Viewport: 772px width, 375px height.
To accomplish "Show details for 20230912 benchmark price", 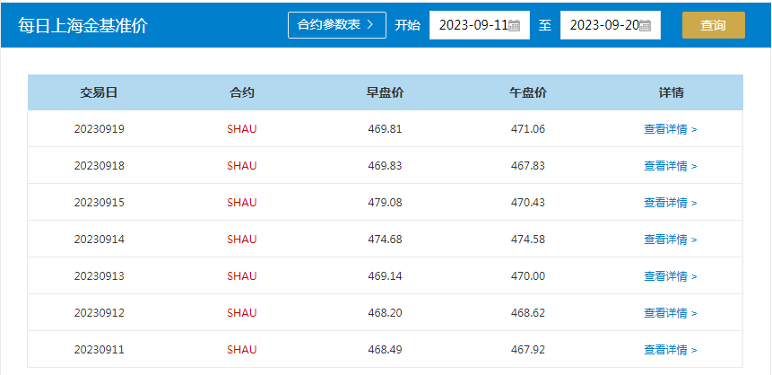I will 670,313.
